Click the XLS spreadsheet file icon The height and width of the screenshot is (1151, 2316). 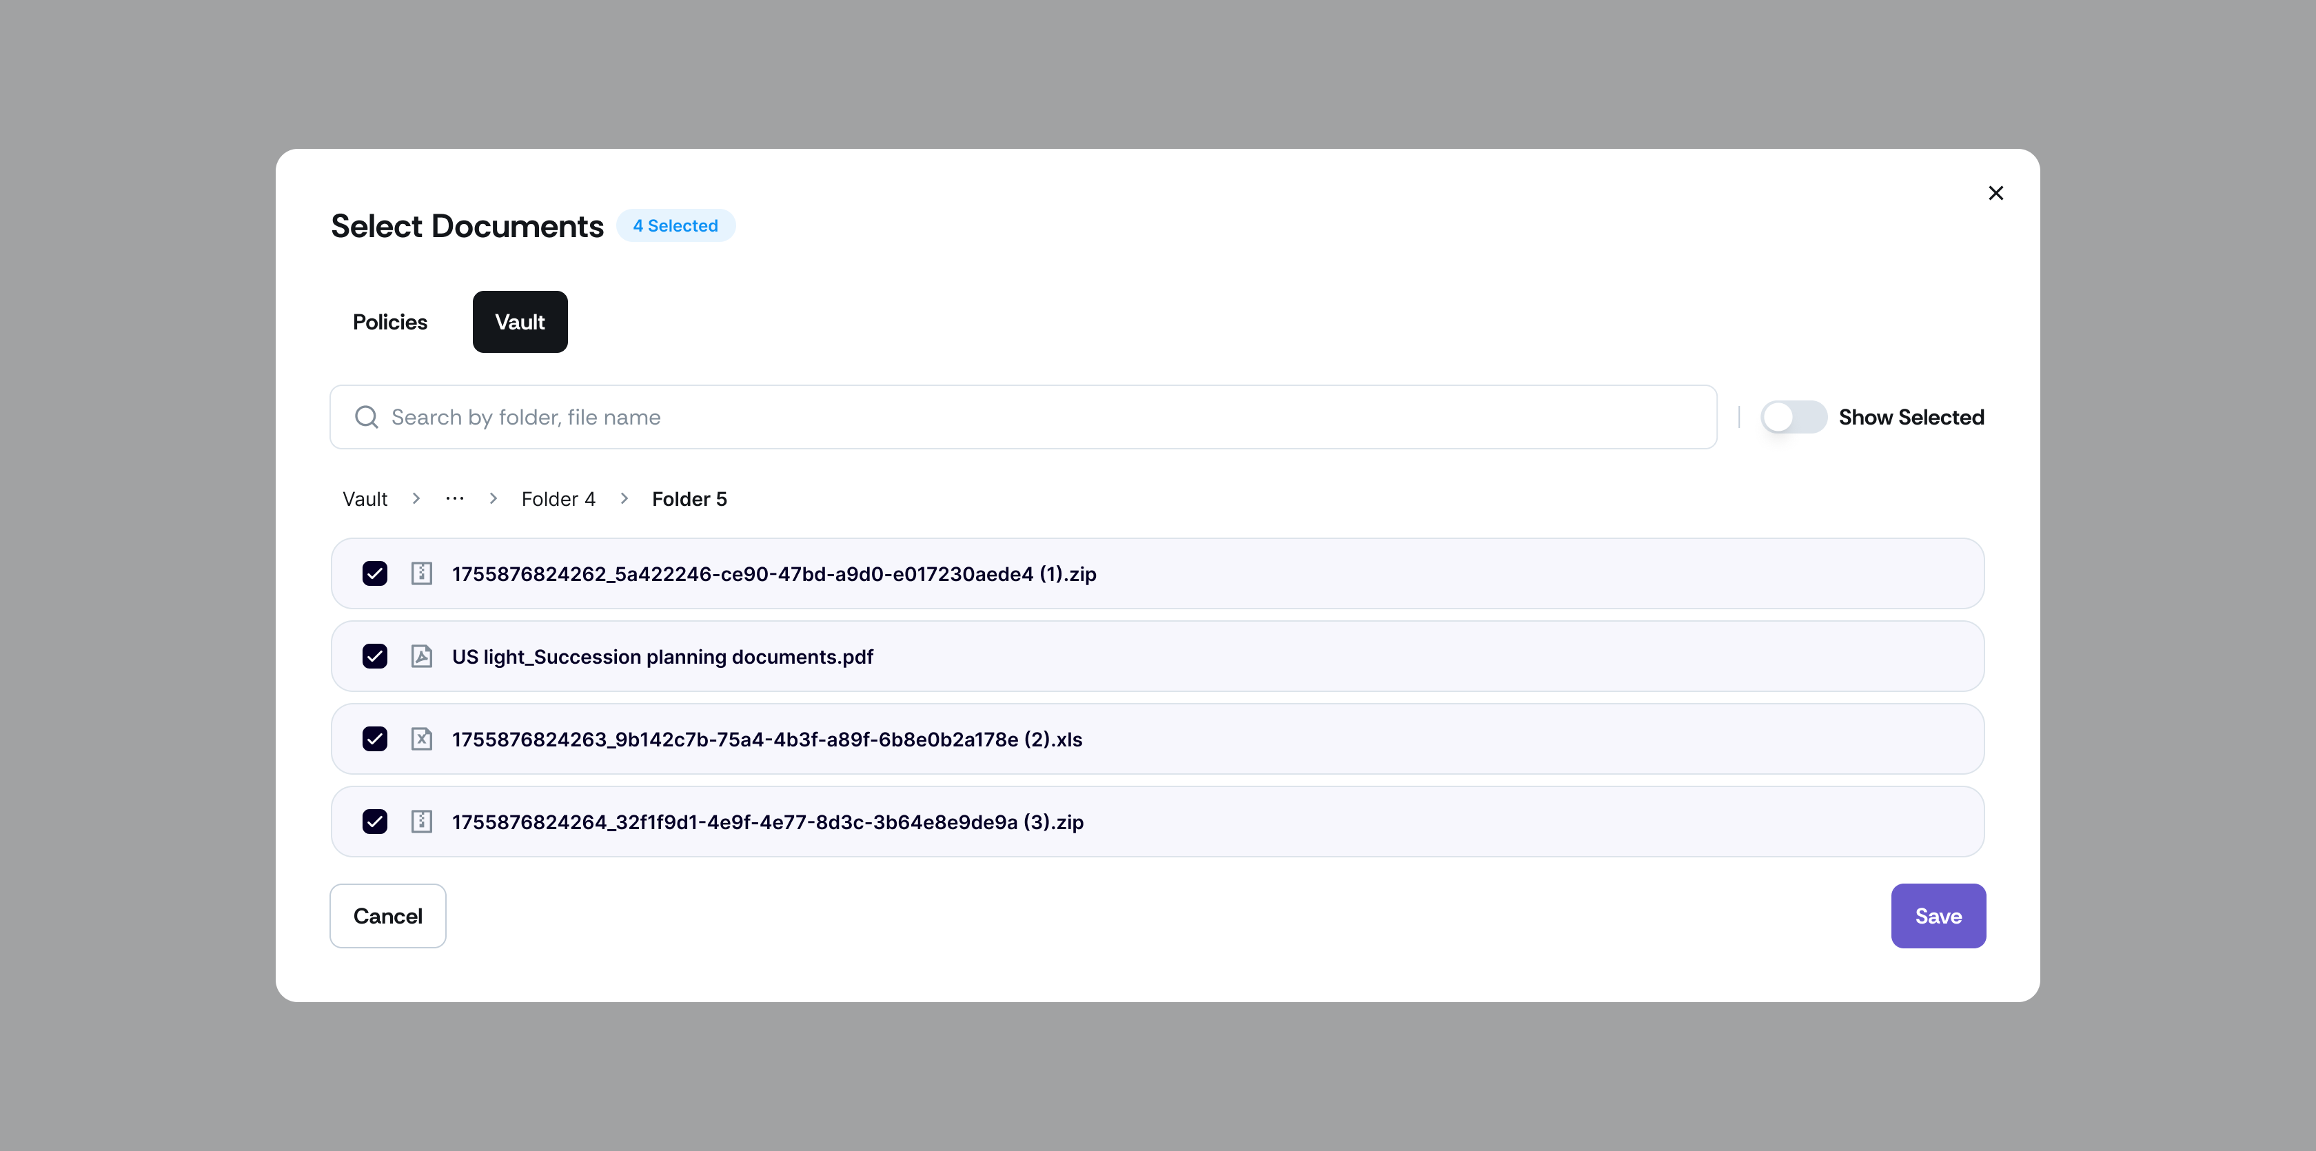tap(422, 739)
